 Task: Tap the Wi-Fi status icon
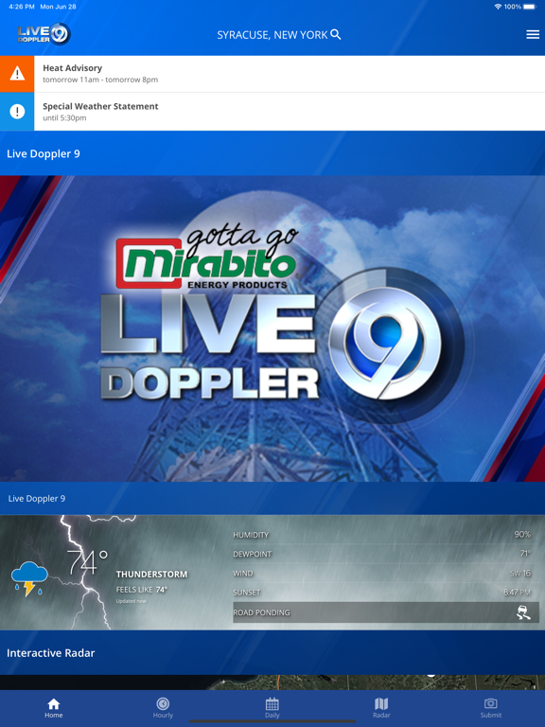point(498,7)
